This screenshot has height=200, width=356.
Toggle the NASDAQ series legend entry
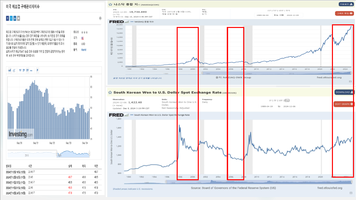pyautogui.click(x=142, y=22)
